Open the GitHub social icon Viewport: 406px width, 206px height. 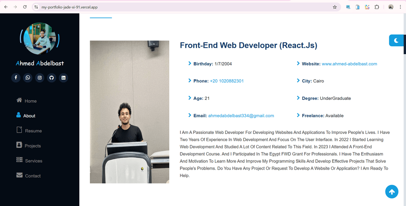[52, 78]
